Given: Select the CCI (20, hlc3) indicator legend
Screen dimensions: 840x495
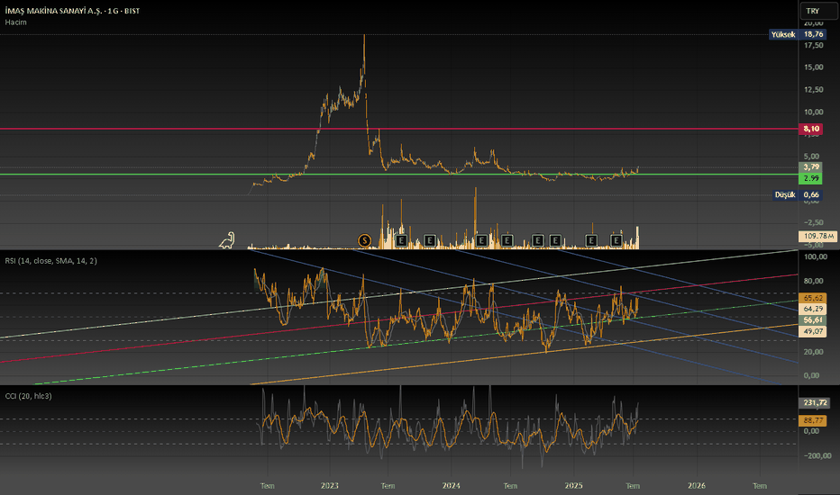Looking at the screenshot, I should click(29, 396).
